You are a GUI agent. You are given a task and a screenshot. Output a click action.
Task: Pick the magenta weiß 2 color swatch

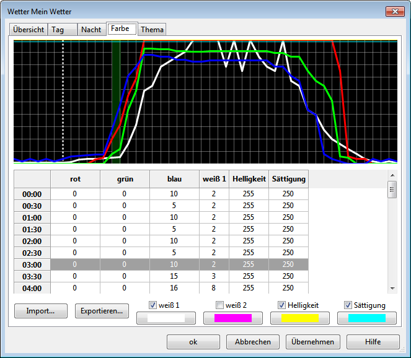click(x=234, y=318)
